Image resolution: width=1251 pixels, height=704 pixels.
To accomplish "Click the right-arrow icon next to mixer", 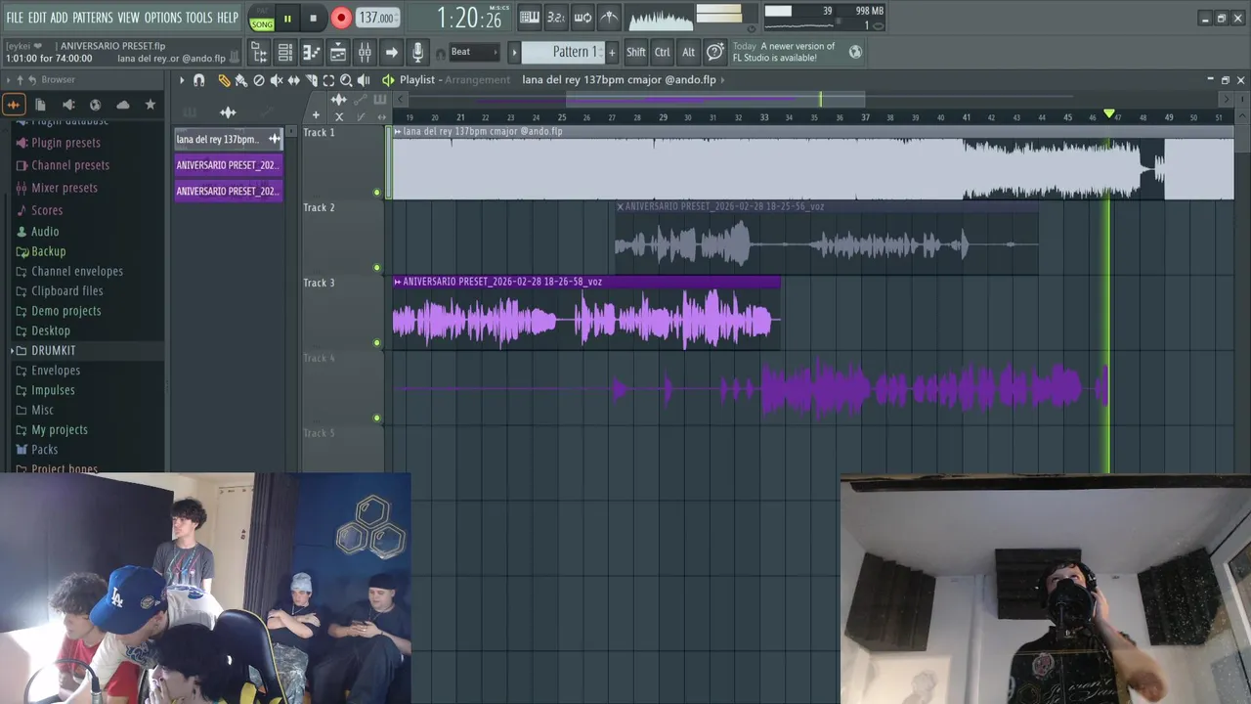I will coord(391,52).
